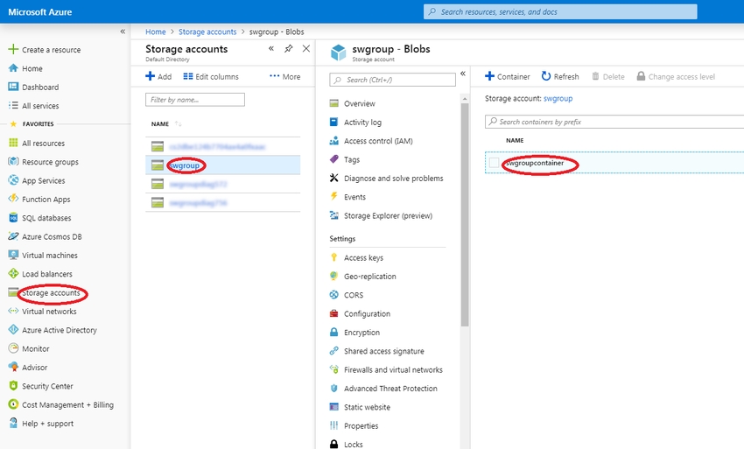Click Home in the breadcrumb
The image size is (744, 449).
[x=155, y=32]
